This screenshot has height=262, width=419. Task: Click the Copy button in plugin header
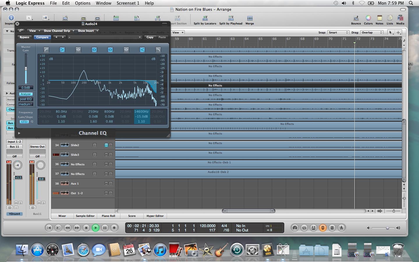[x=150, y=37]
